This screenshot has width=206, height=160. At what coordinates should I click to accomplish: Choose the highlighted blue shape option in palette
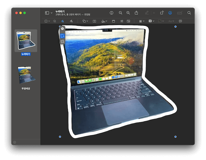coord(62,36)
